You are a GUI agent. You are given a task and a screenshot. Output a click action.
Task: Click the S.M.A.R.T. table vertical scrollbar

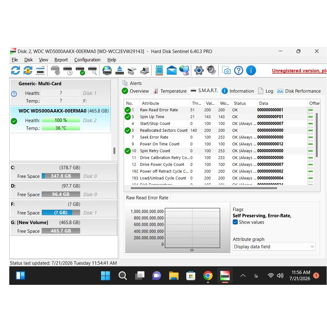[x=317, y=135]
